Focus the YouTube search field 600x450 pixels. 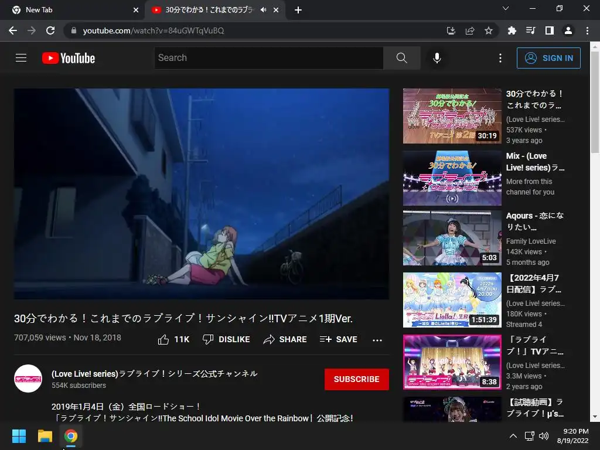click(268, 58)
